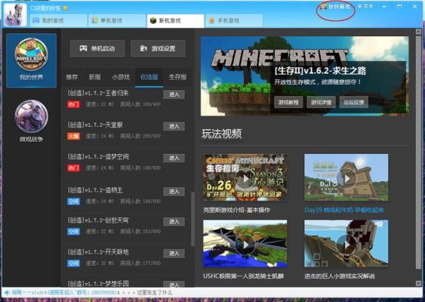425x302 pixels.
Task: Switch to the 单机游戏 tab
Action: pos(117,20)
